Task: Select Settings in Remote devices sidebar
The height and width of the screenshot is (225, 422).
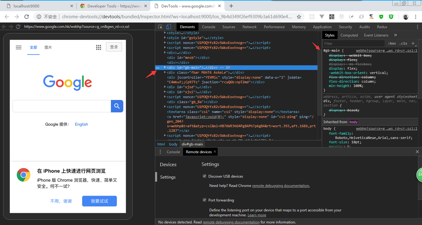Action: pyautogui.click(x=168, y=177)
